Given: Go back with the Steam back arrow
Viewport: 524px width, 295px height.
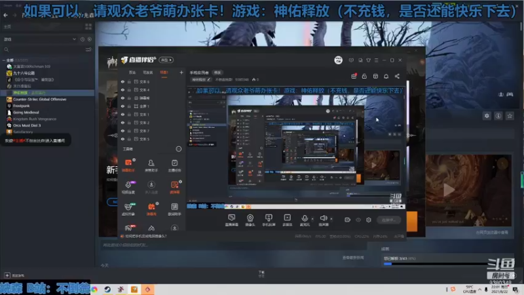Looking at the screenshot, I should coord(5,15).
